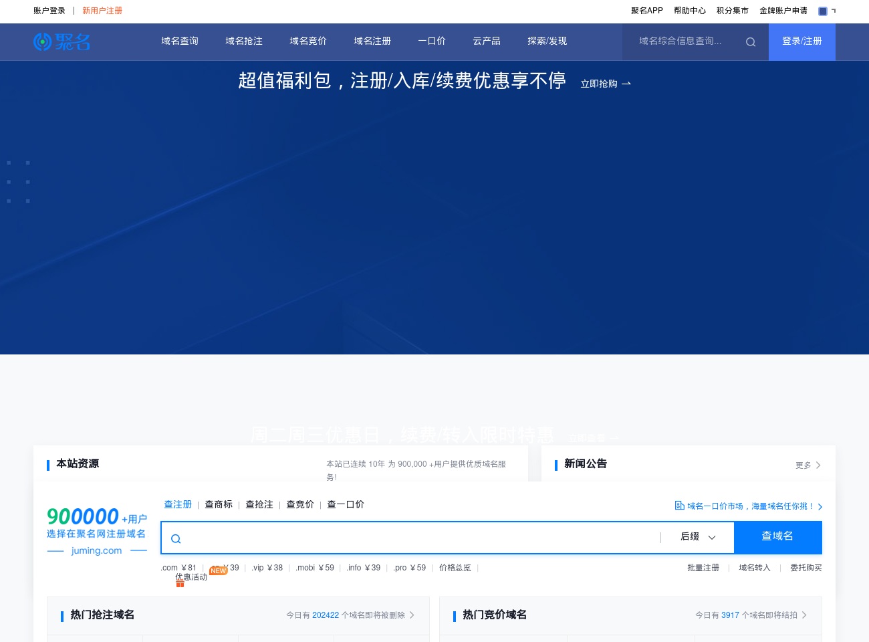Image resolution: width=869 pixels, height=642 pixels.
Task: Click the .mobi ¥59 price link
Action: (x=315, y=568)
